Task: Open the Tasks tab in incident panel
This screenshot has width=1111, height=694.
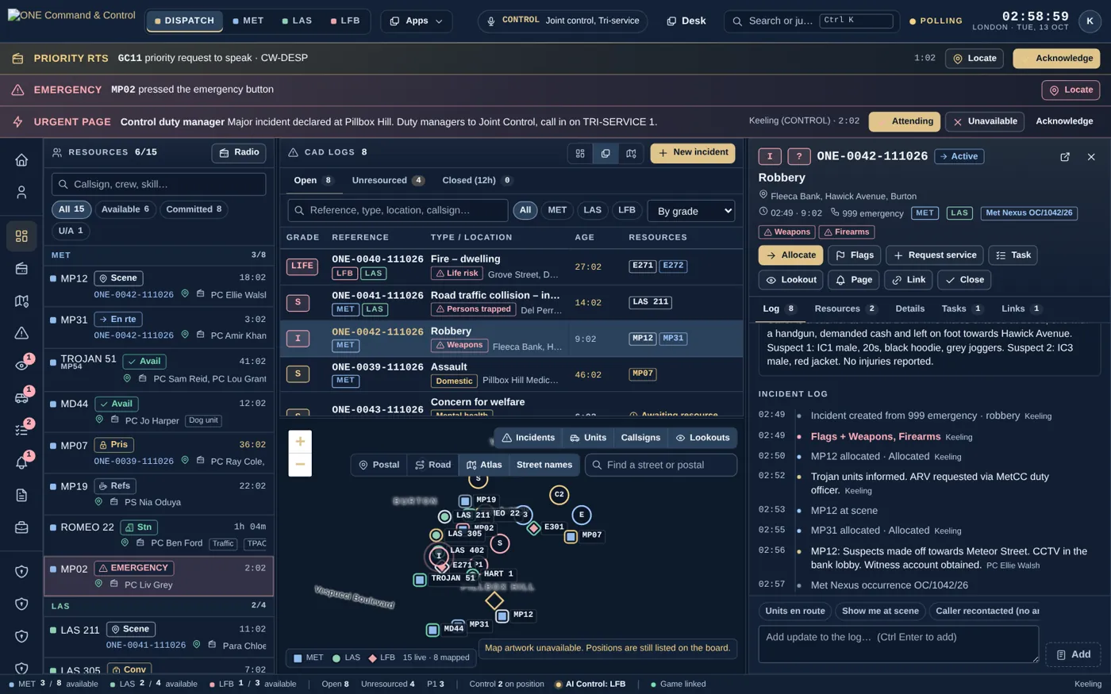Action: [x=962, y=309]
